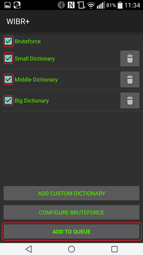Viewport: 143px width, 255px height.
Task: Delete the Small Dictionary with trash icon
Action: click(130, 58)
